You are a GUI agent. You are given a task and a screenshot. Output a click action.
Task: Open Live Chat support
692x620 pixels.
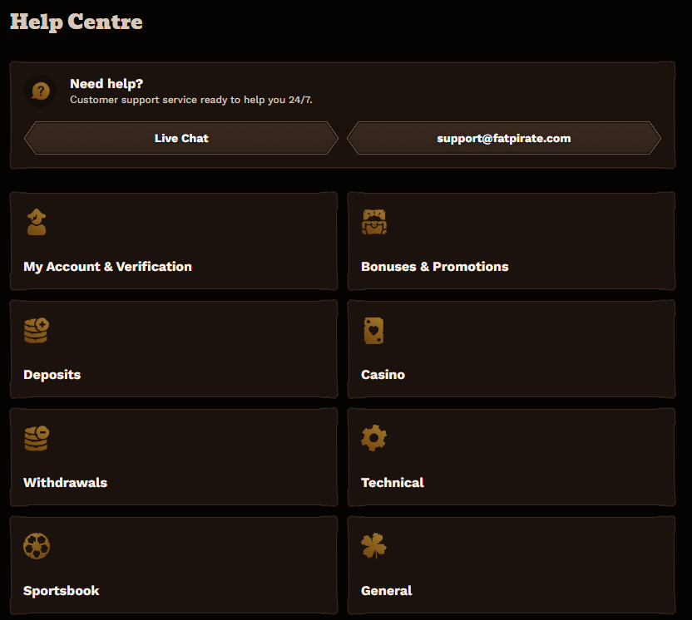point(181,138)
